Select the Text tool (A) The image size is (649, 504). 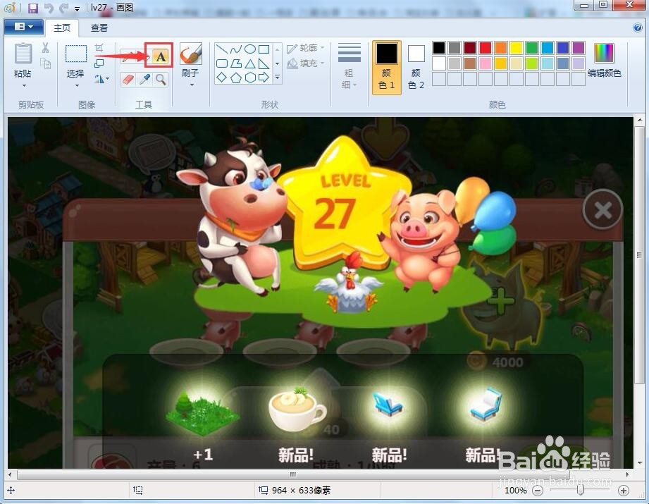click(x=160, y=56)
